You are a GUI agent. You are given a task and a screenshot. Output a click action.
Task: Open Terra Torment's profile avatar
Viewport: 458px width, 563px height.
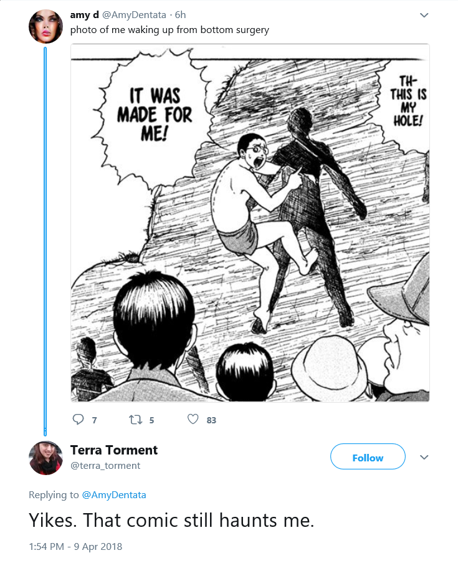coord(45,458)
